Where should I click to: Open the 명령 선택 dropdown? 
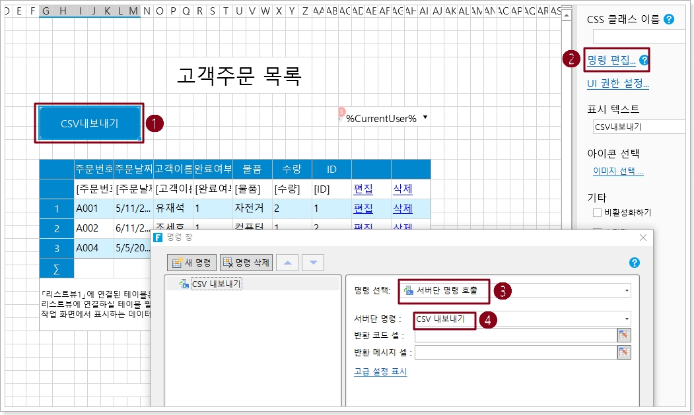(625, 290)
